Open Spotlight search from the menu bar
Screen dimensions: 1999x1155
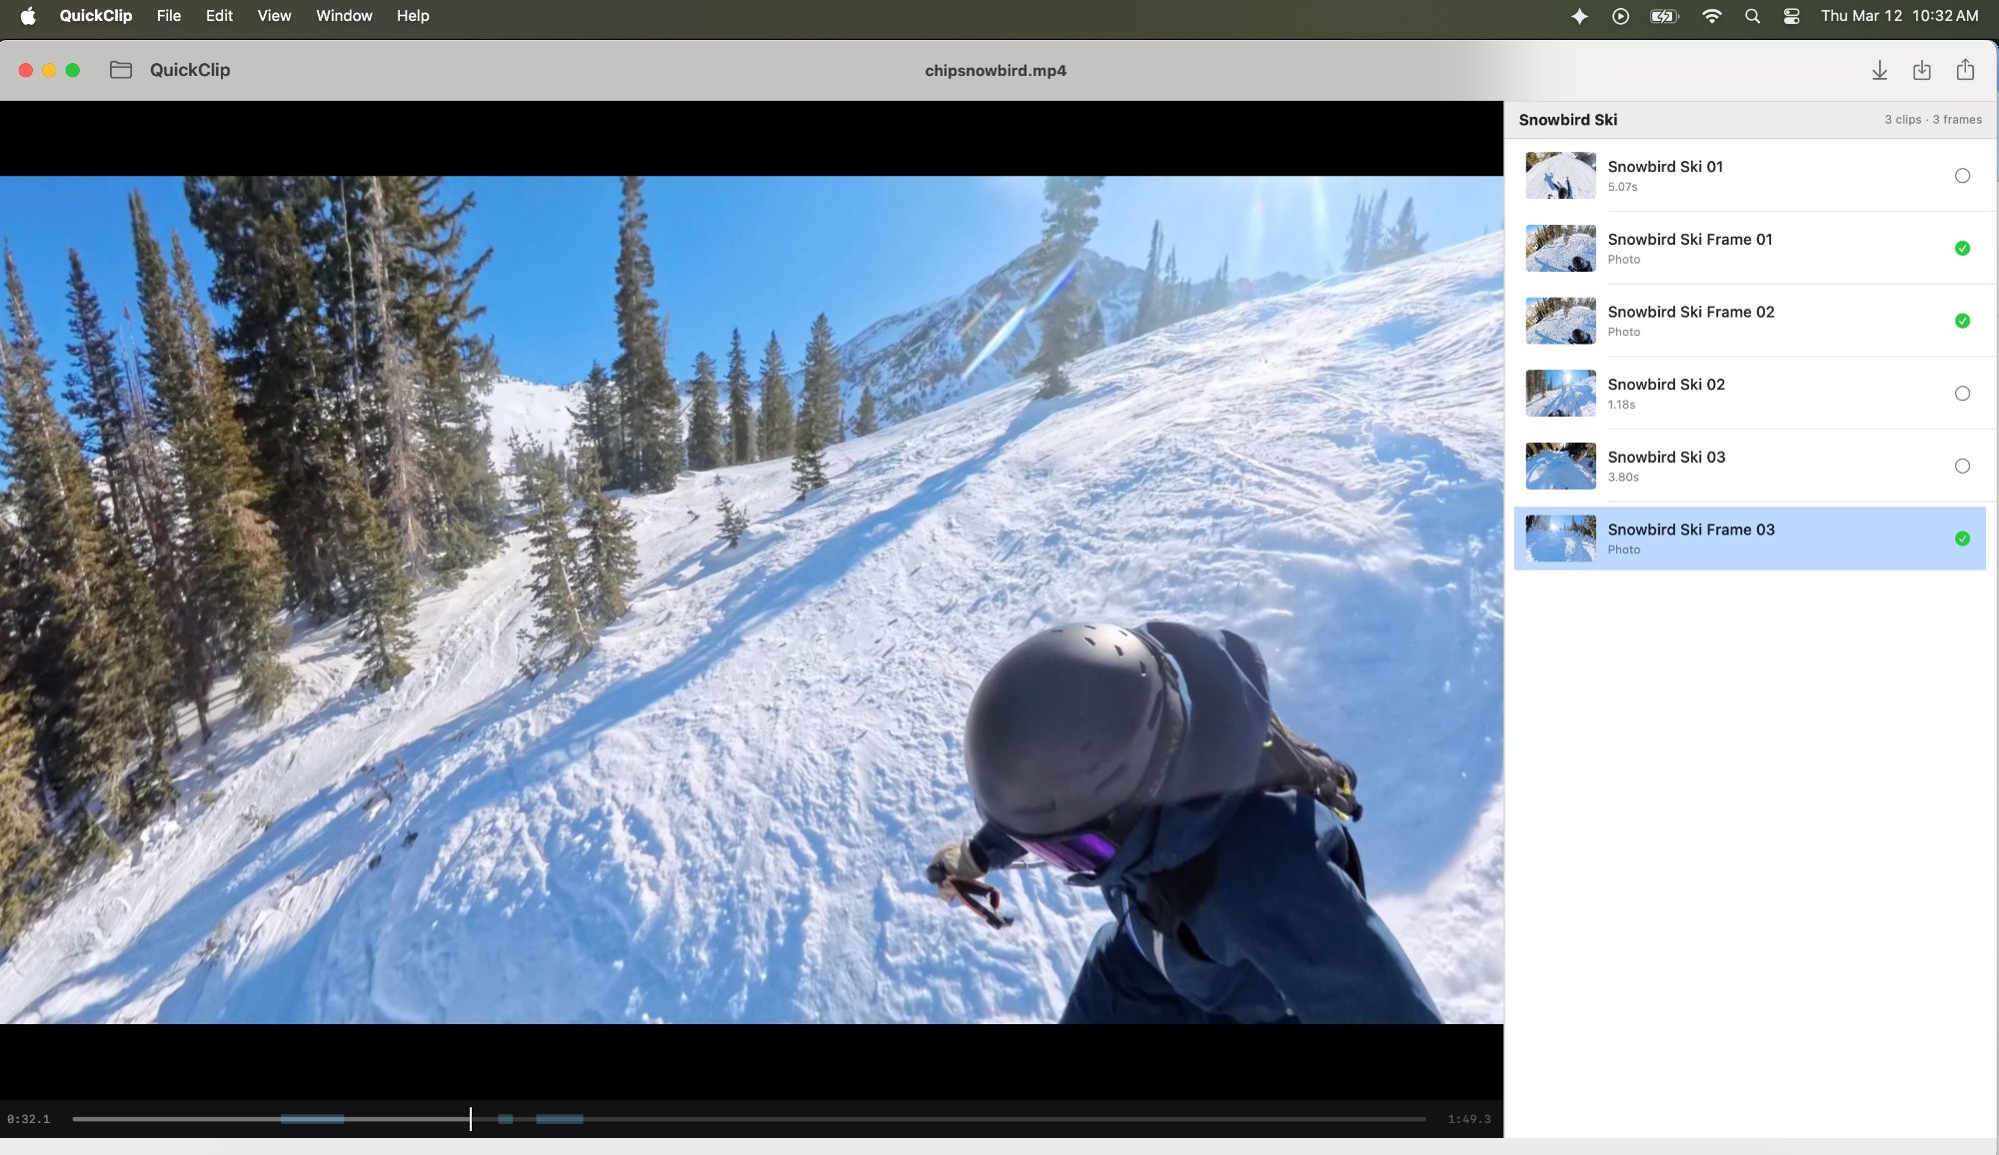(x=1752, y=15)
